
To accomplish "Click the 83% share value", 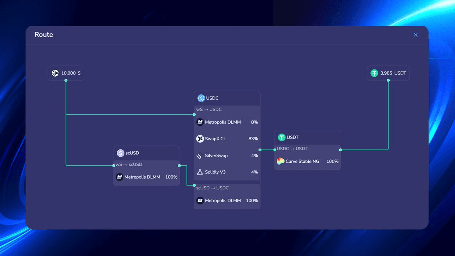I will (253, 139).
